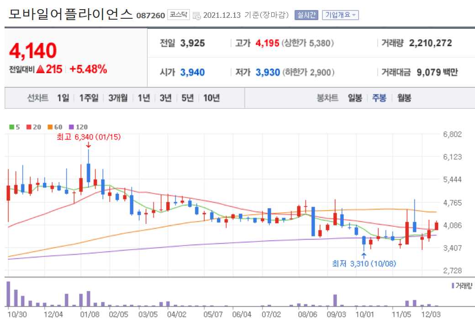Select the 1년 period option
The image size is (475, 321).
point(144,97)
